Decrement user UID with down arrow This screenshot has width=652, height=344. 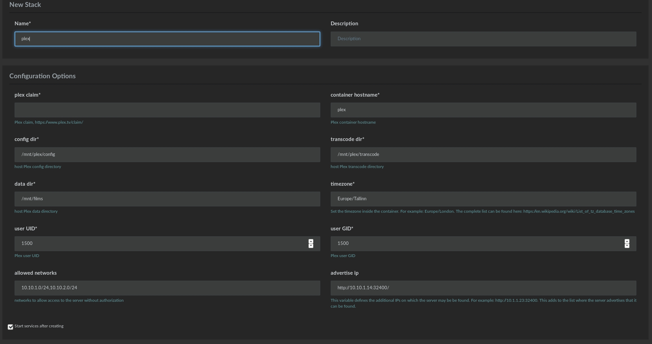311,246
